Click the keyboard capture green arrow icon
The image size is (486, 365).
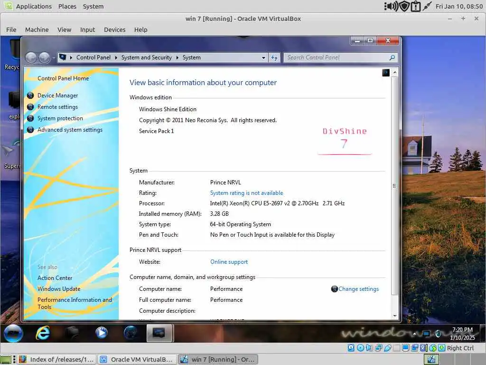(442, 348)
